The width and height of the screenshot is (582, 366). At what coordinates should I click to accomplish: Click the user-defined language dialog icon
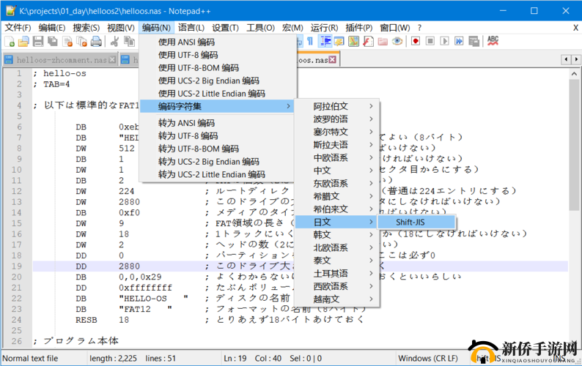(x=339, y=41)
